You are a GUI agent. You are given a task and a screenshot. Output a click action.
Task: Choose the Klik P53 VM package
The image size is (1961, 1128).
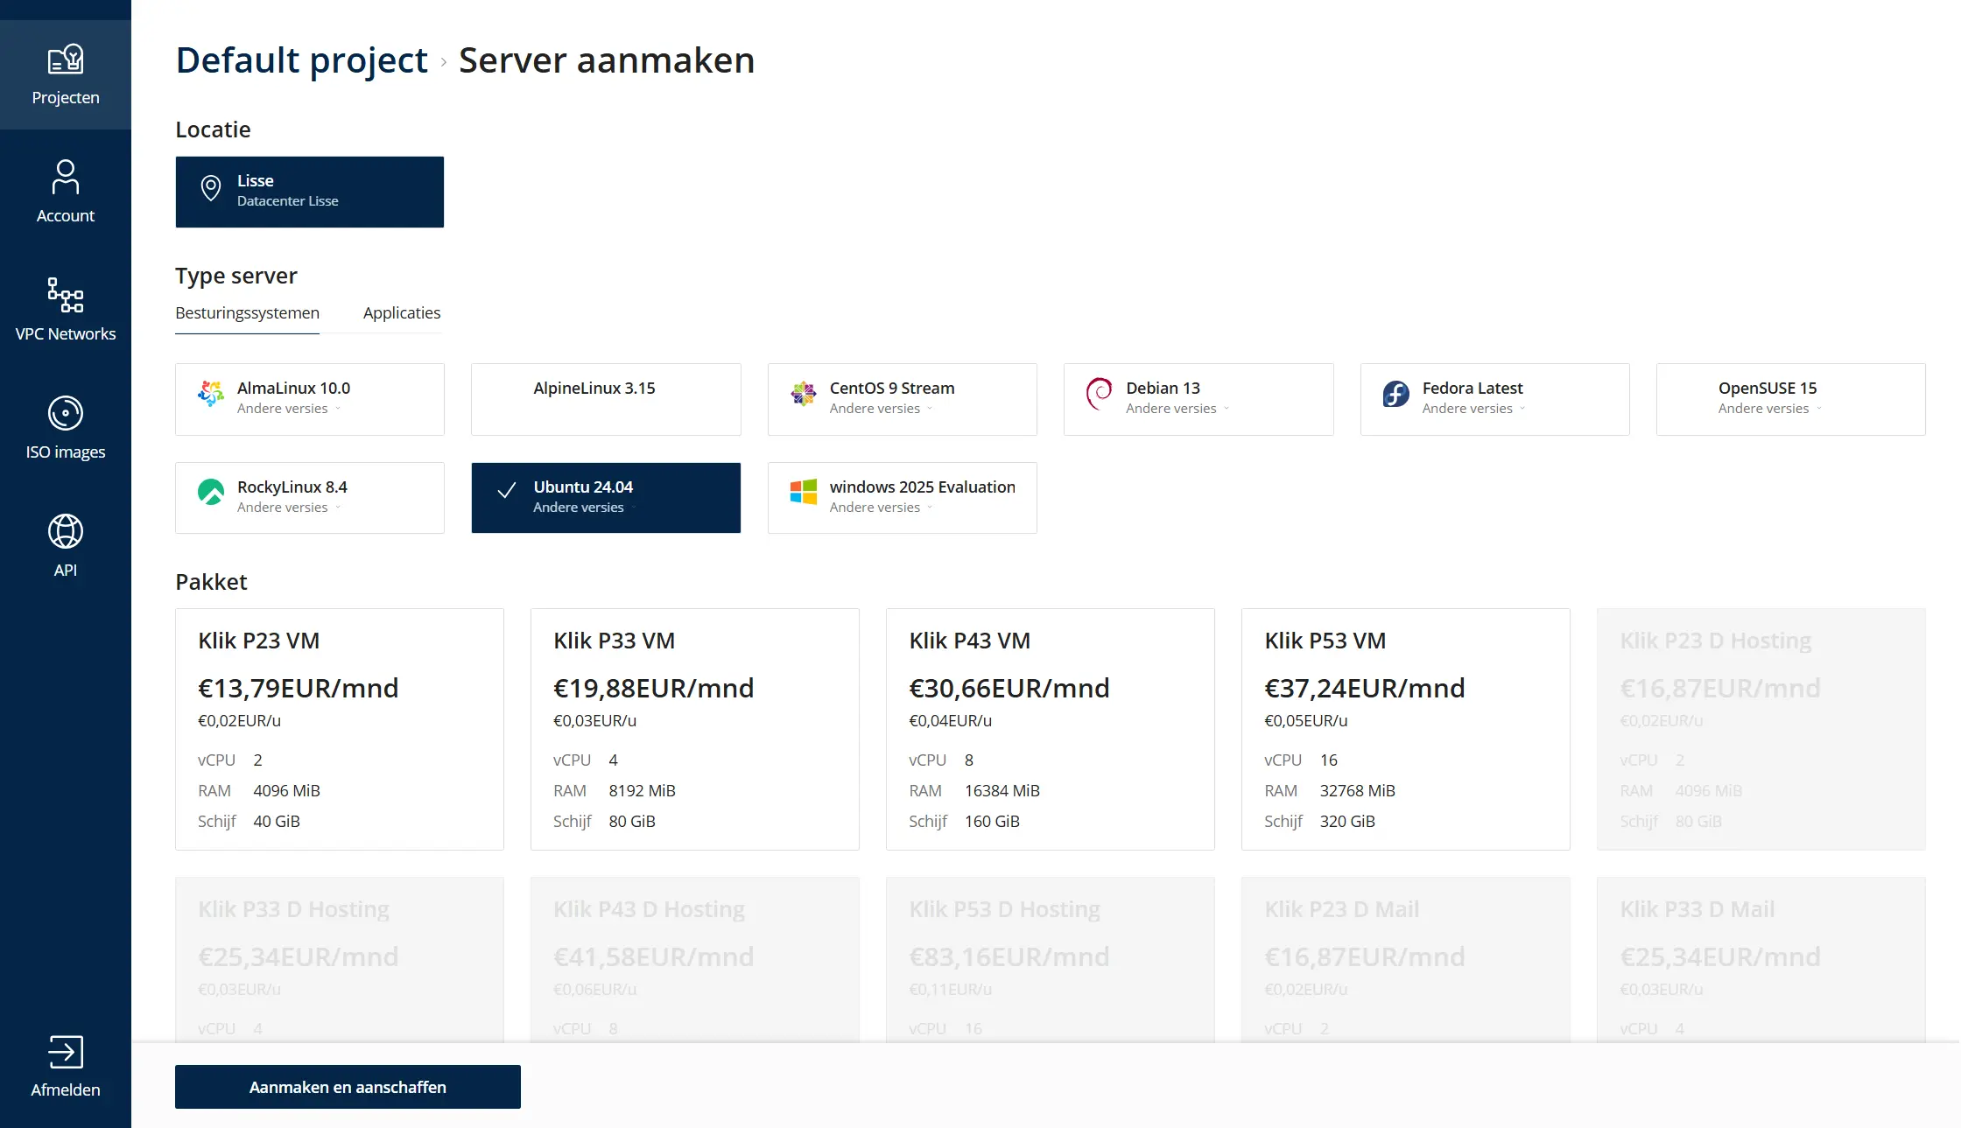click(1405, 728)
